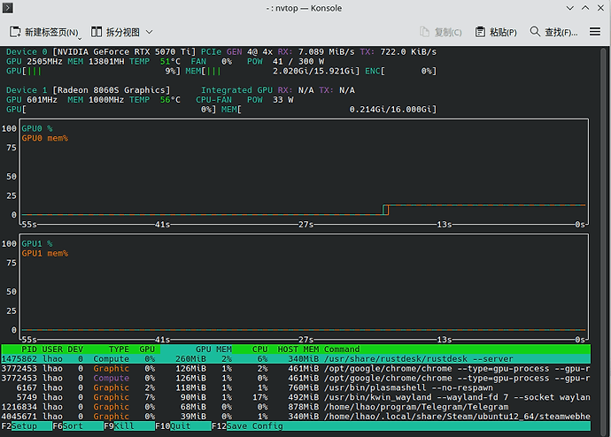Click the GPU MEM column header
The image size is (611, 437).
(213, 349)
